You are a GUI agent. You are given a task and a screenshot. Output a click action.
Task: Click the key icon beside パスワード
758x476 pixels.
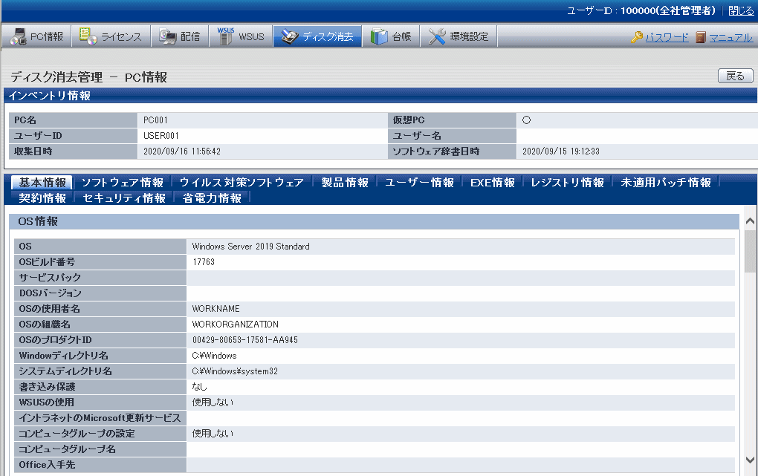[637, 37]
